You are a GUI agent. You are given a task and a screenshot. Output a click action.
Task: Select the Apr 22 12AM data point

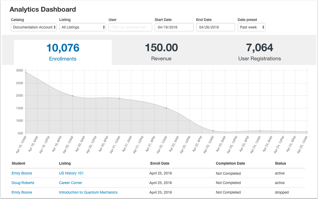(x=166, y=108)
